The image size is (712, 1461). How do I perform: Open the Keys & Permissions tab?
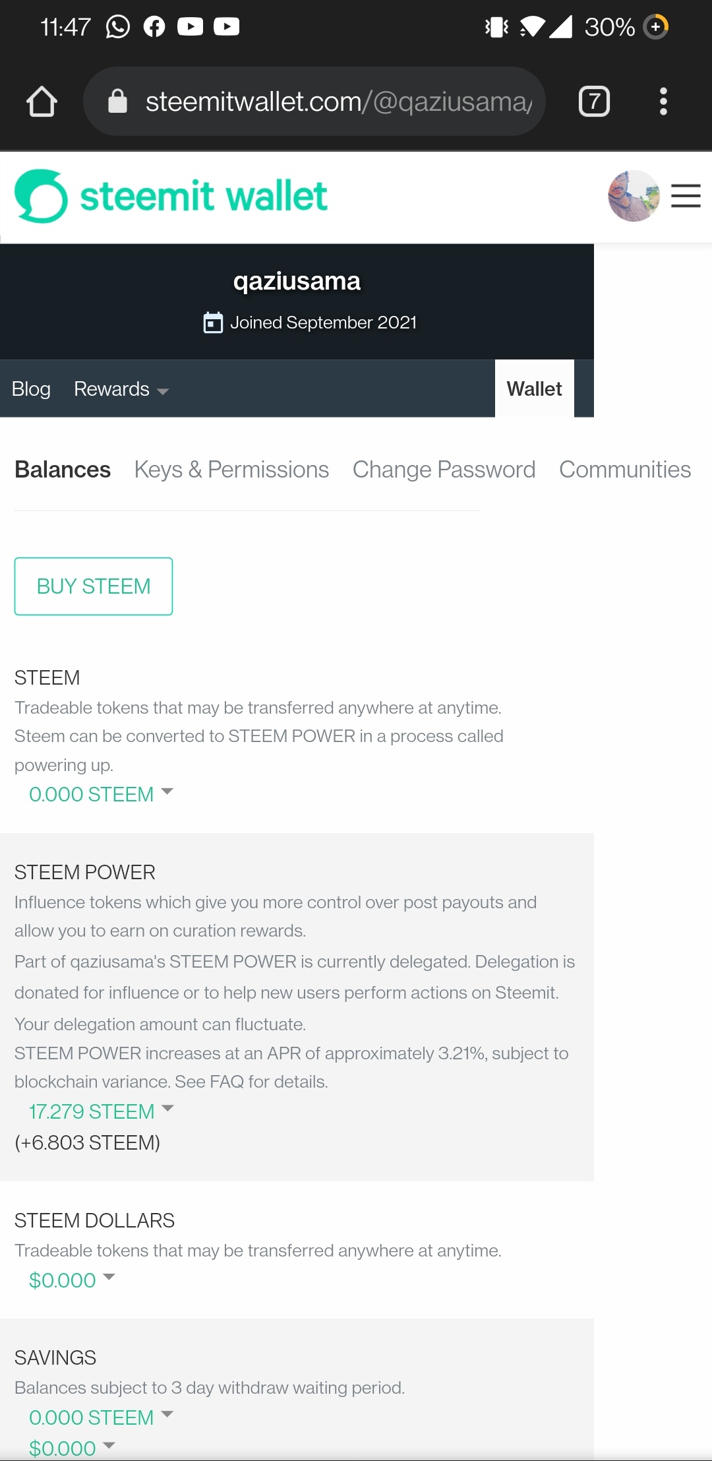[231, 470]
